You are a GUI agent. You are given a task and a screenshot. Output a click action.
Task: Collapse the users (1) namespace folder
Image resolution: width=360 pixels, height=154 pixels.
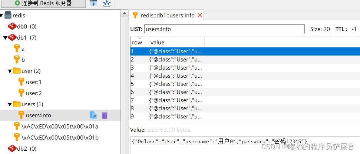(10, 104)
